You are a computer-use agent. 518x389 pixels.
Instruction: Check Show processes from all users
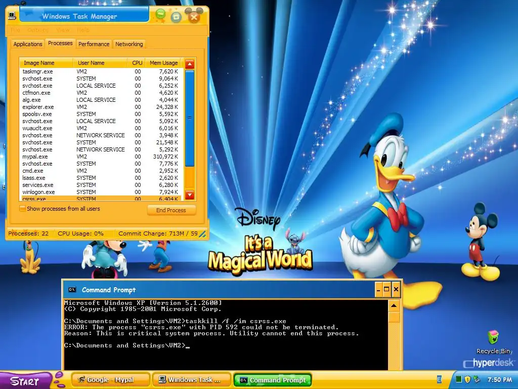pyautogui.click(x=22, y=209)
